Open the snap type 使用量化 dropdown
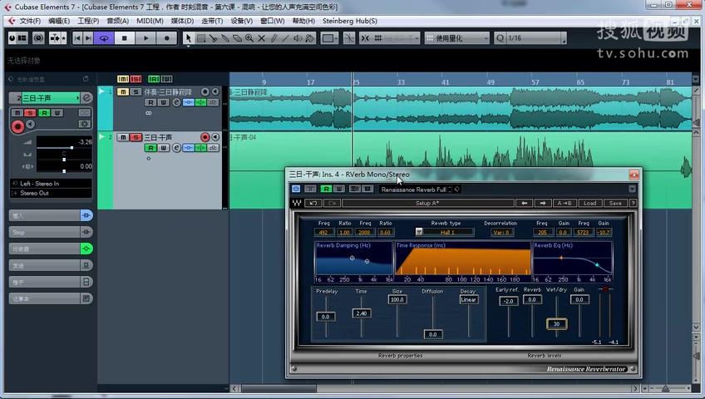705x399 pixels. (x=457, y=38)
